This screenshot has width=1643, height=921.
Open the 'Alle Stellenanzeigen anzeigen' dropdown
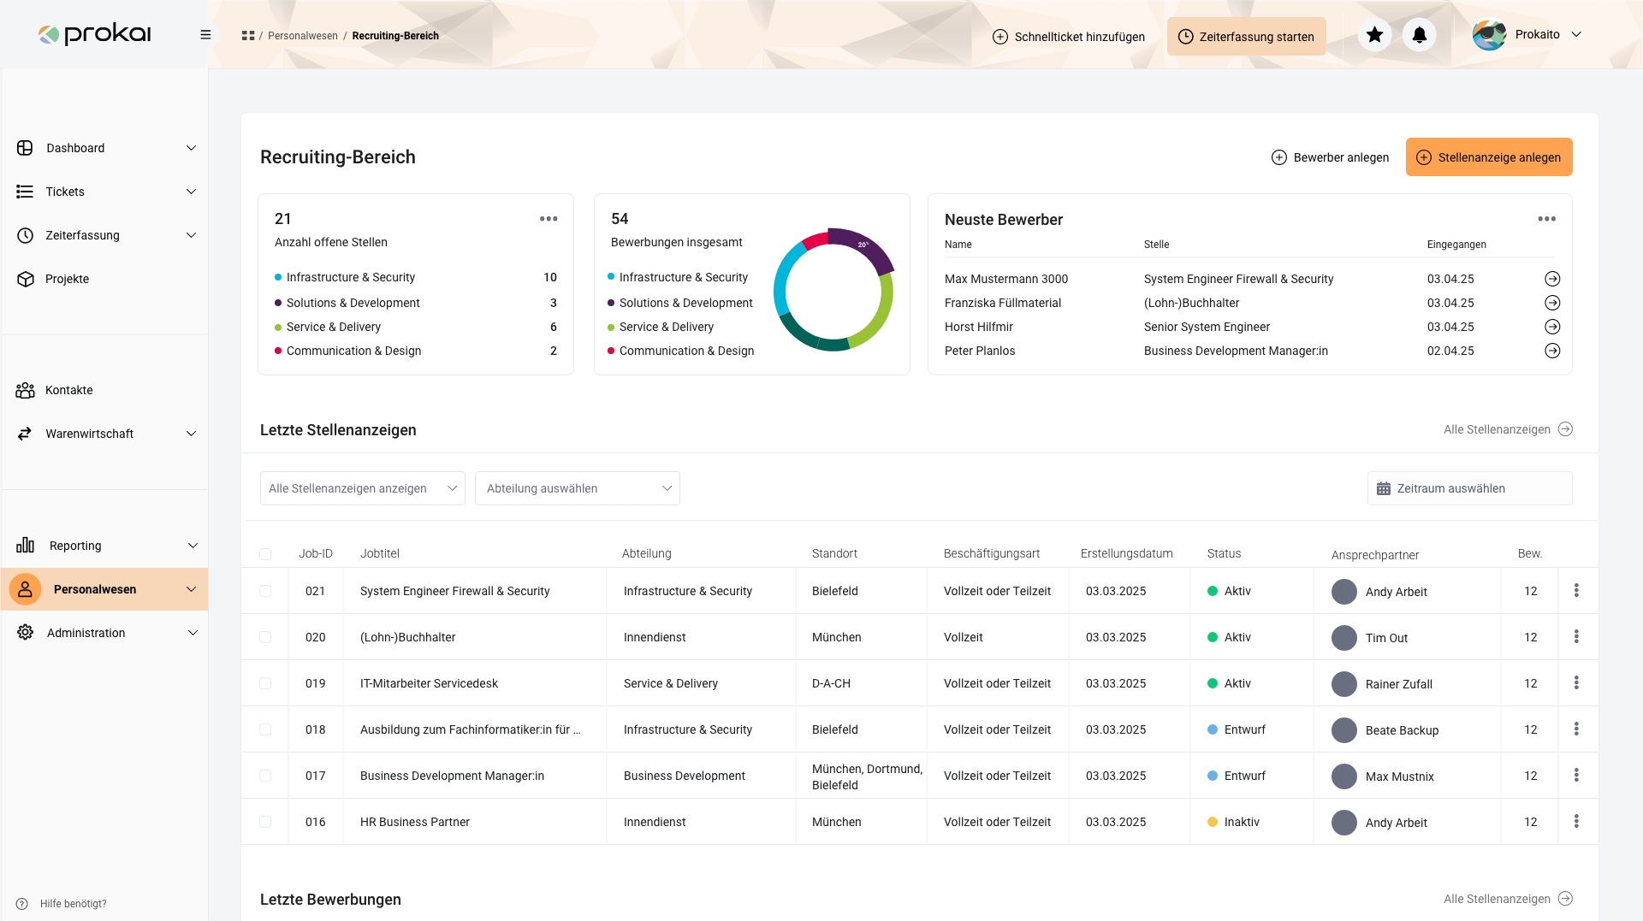tap(362, 488)
